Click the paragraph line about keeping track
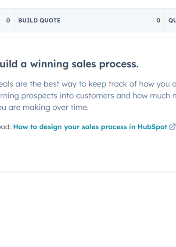This screenshot has height=247, width=176. click(x=88, y=84)
